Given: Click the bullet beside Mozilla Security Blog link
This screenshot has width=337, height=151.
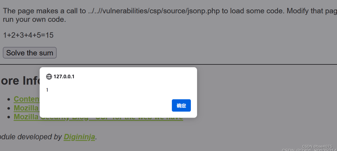Looking at the screenshot, I should [x=9, y=117].
